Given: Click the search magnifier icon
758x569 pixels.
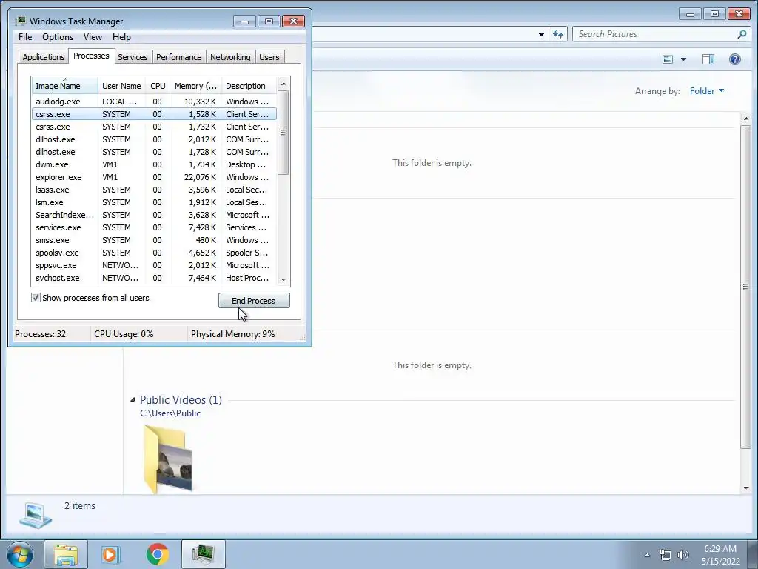Looking at the screenshot, I should [742, 34].
